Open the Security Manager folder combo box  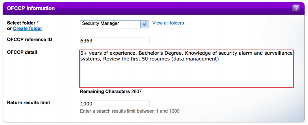pos(111,24)
